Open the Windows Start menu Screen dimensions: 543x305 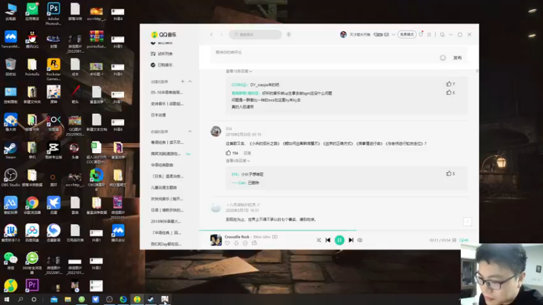[6, 300]
